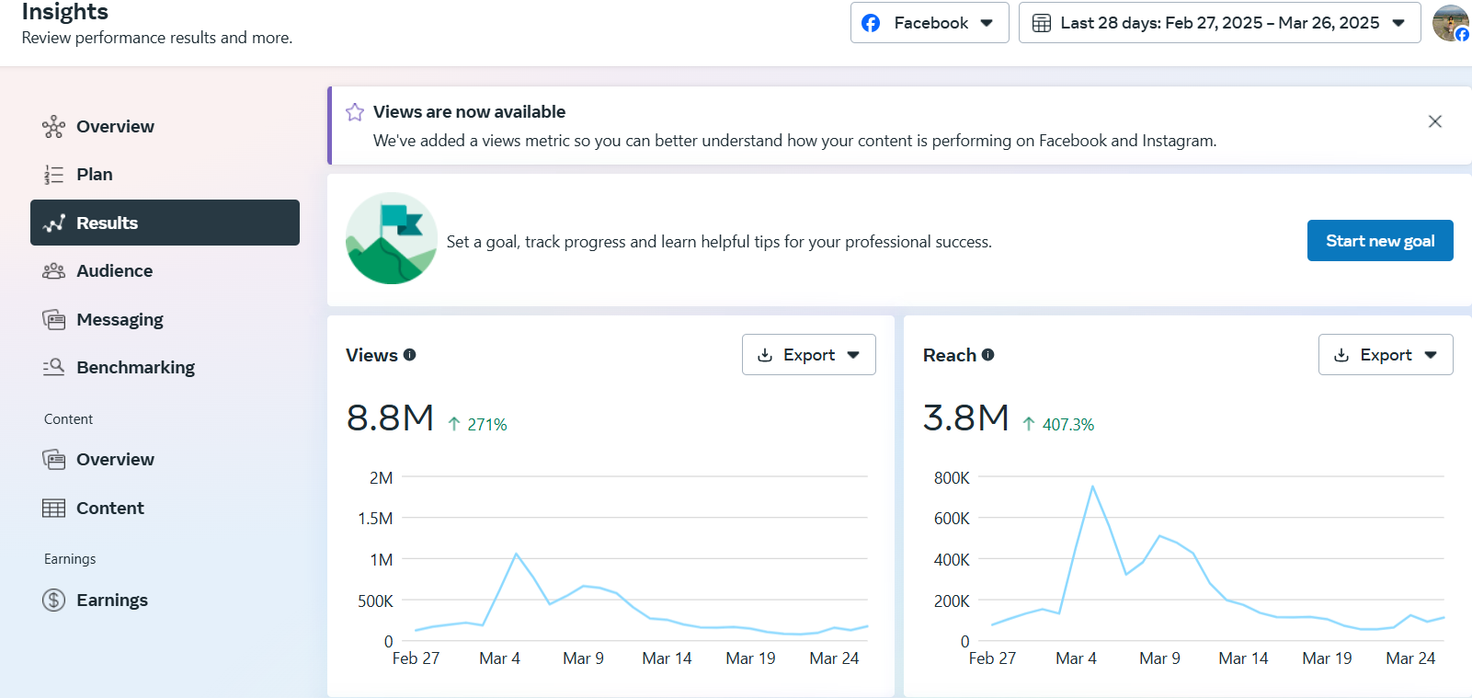Click the Content table grid icon

point(53,509)
